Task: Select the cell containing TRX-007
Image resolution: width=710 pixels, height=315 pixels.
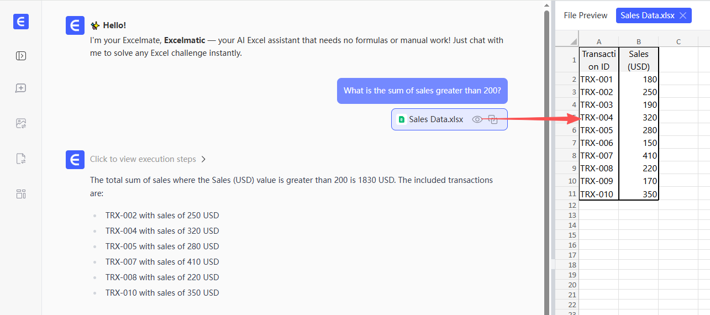Action: (x=599, y=156)
